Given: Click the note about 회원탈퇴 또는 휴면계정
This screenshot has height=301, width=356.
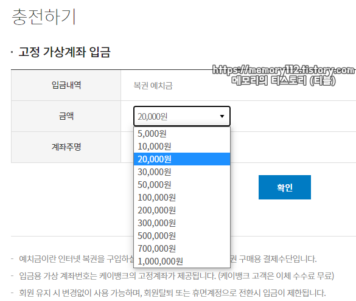Looking at the screenshot, I should point(172,293).
